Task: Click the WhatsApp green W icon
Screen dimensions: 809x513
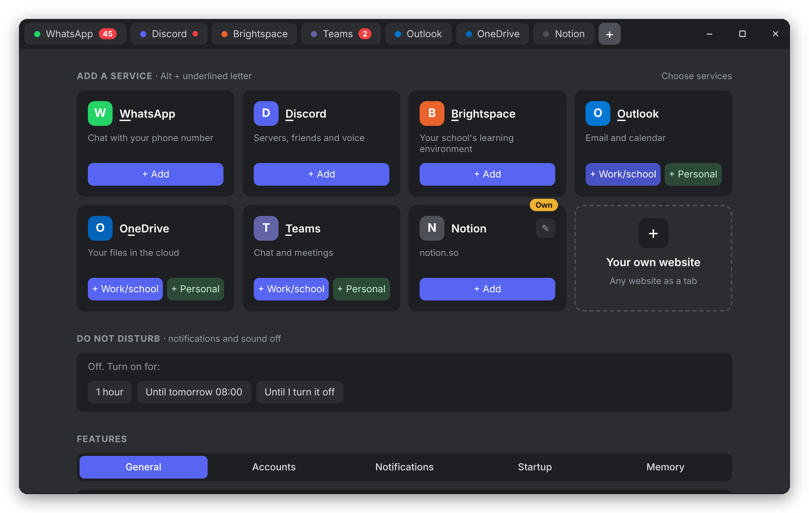Action: coord(100,113)
